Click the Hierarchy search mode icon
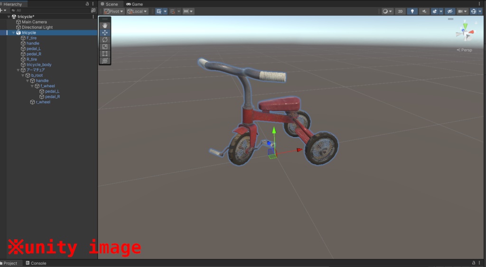The image size is (486, 267). pos(93,10)
